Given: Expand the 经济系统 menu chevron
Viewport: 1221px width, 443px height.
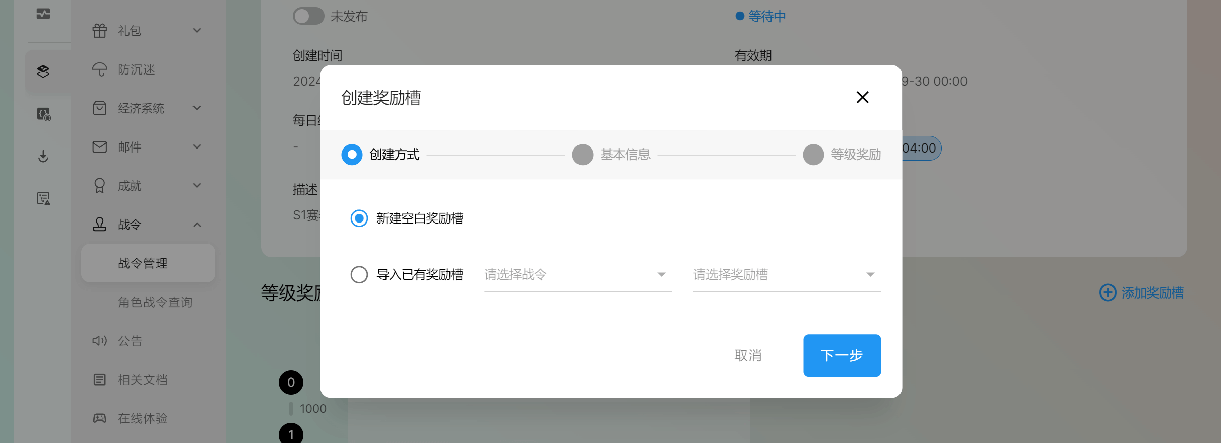Looking at the screenshot, I should click(197, 108).
